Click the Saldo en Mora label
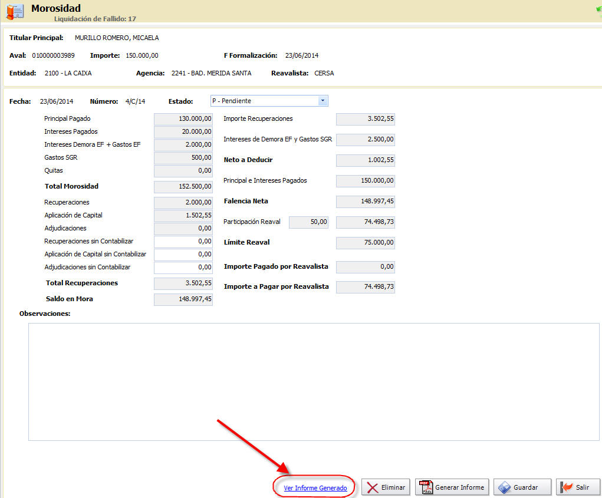Viewport: 602px width, 498px height. pos(69,299)
